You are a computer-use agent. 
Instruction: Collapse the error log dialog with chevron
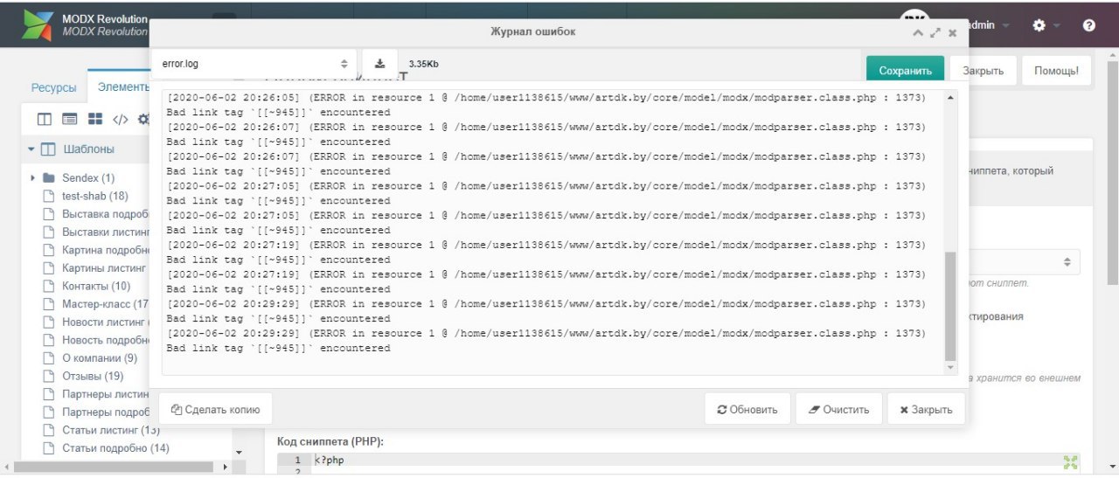917,32
